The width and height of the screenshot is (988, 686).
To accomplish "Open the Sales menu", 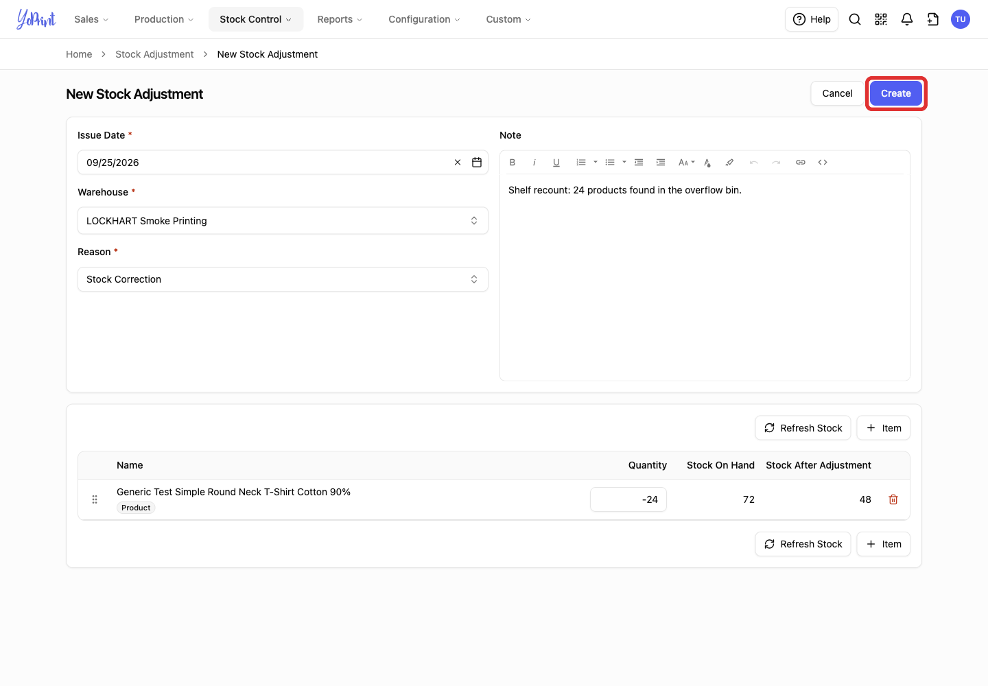I will pos(91,19).
